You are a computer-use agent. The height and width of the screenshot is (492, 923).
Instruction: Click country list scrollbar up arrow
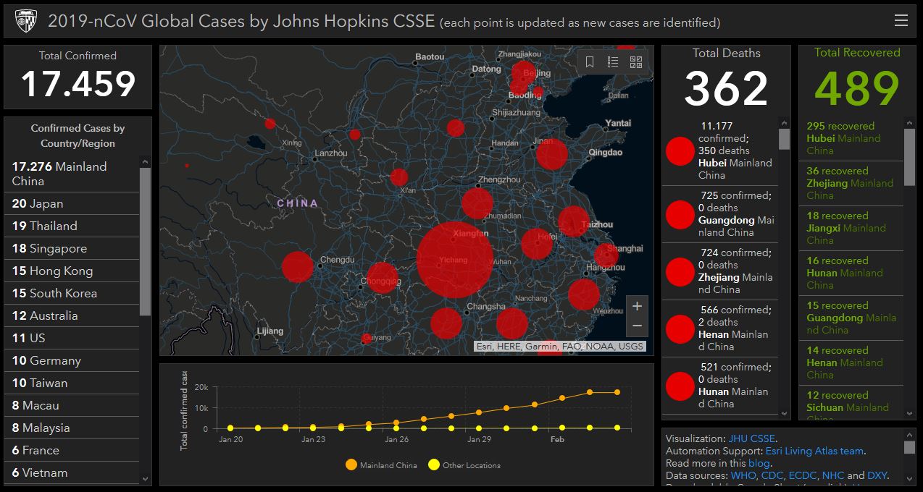145,161
